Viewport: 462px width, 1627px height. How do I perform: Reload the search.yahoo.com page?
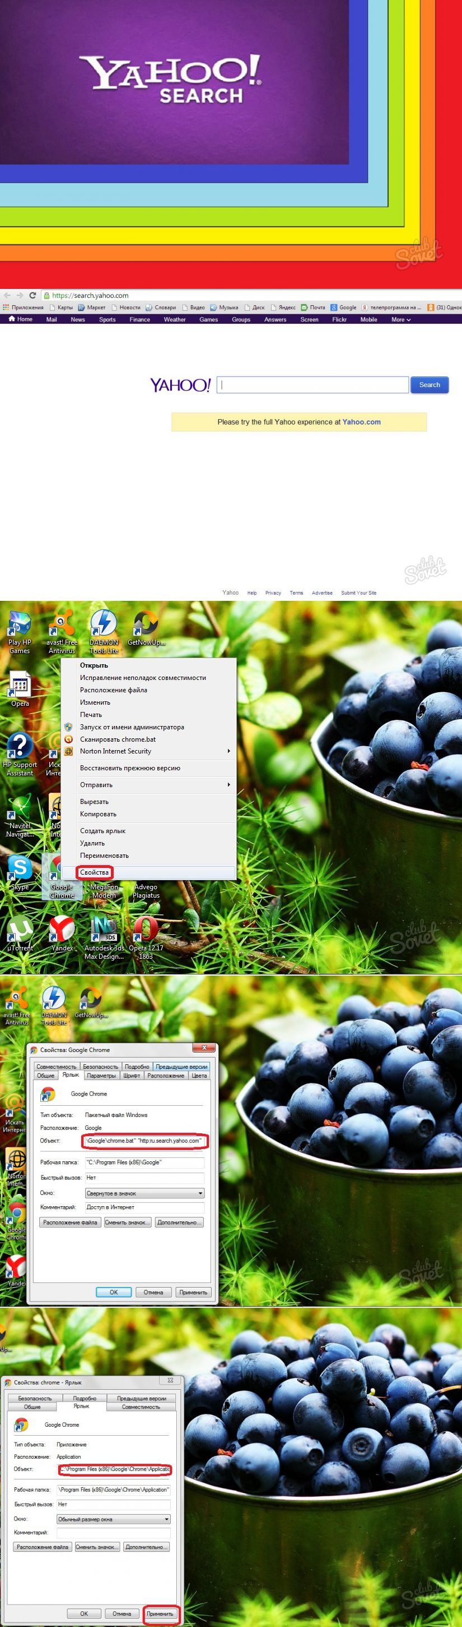point(32,295)
